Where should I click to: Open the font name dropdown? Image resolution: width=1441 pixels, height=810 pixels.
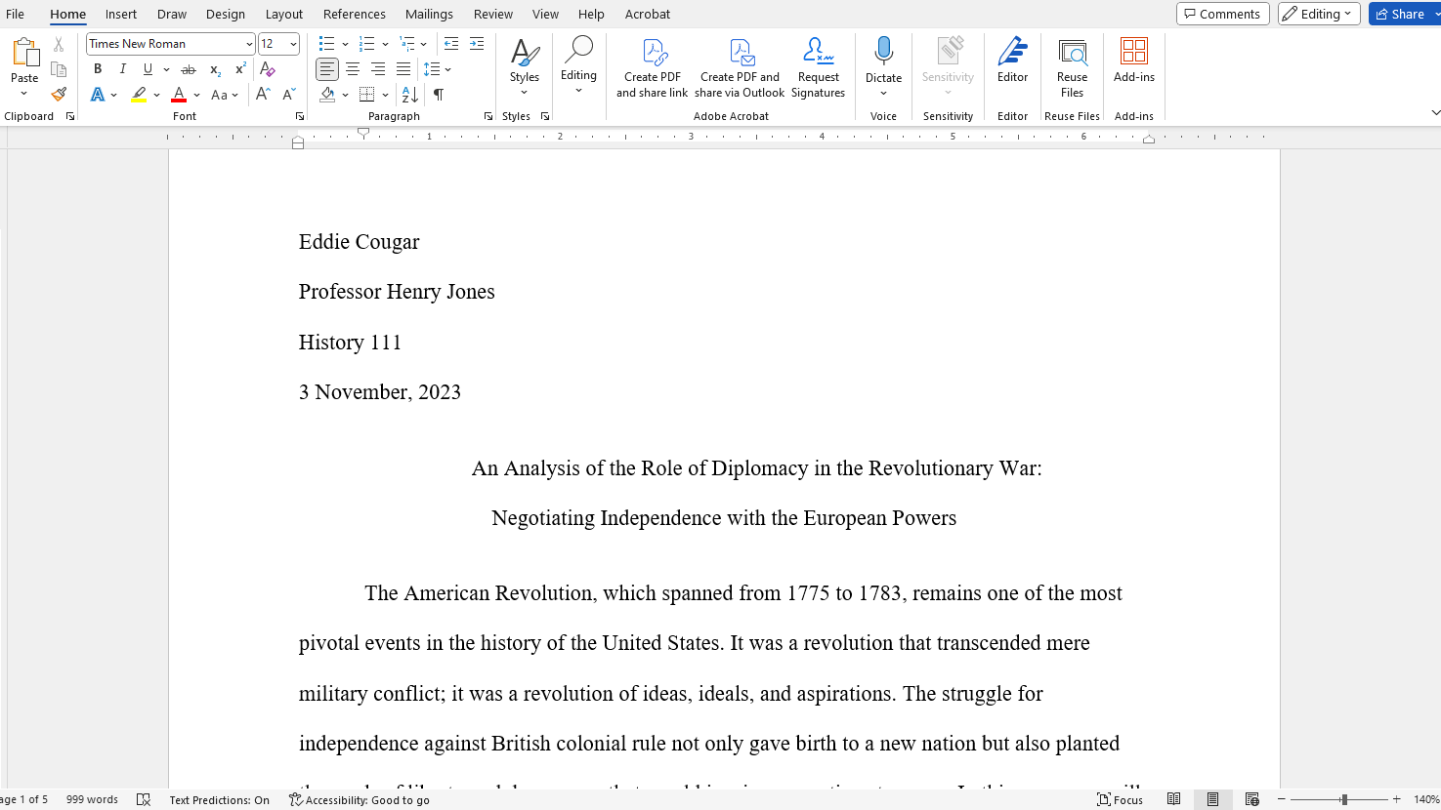point(249,44)
